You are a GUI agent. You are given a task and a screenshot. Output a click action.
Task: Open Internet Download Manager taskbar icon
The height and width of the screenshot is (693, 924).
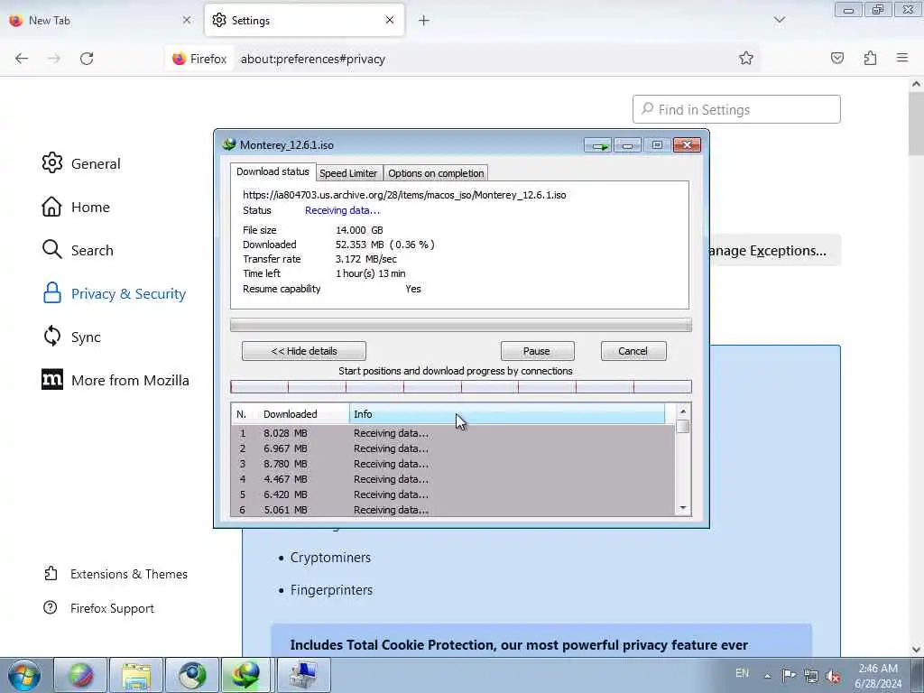245,675
